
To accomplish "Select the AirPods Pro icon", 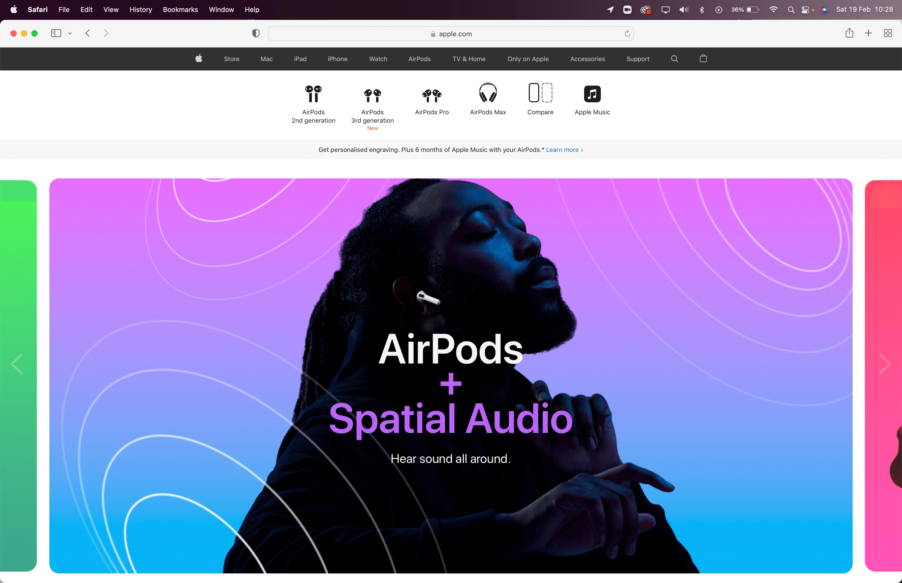I will tap(432, 96).
